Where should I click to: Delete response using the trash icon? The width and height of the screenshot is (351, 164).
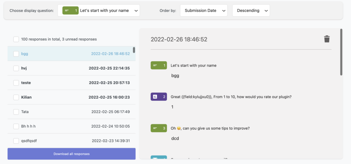(x=327, y=39)
